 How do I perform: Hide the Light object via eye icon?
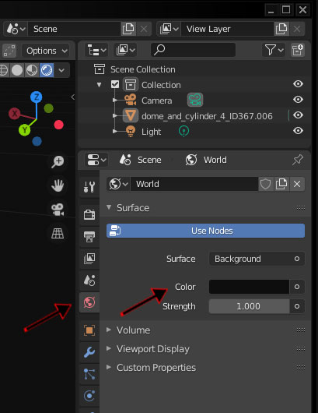pos(298,131)
